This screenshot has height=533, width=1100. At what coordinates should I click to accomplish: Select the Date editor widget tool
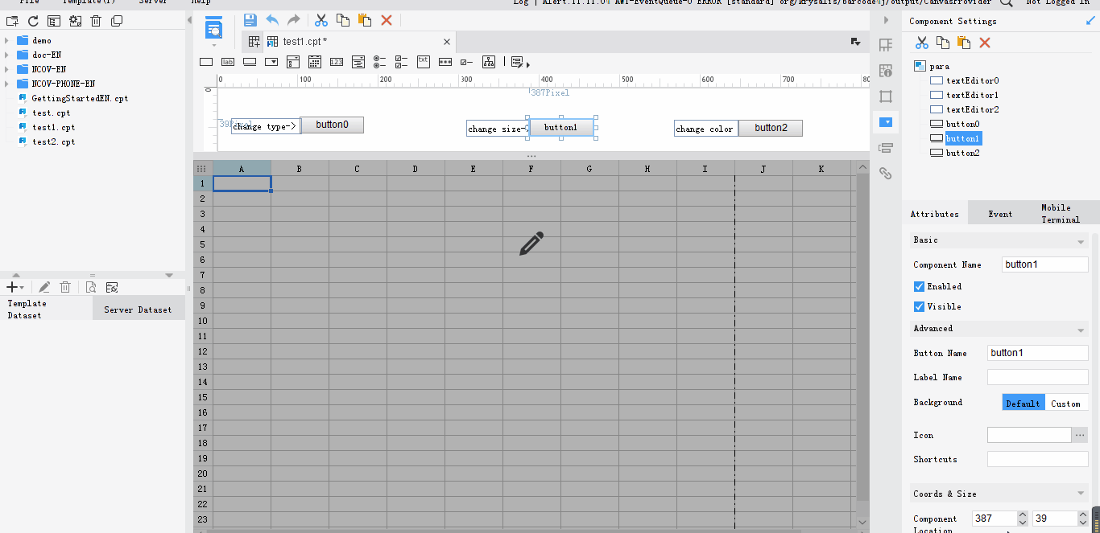[314, 62]
